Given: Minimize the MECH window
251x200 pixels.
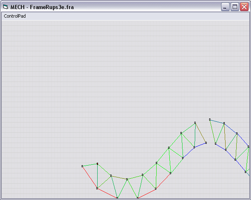Looking at the screenshot, I should click(225, 7).
